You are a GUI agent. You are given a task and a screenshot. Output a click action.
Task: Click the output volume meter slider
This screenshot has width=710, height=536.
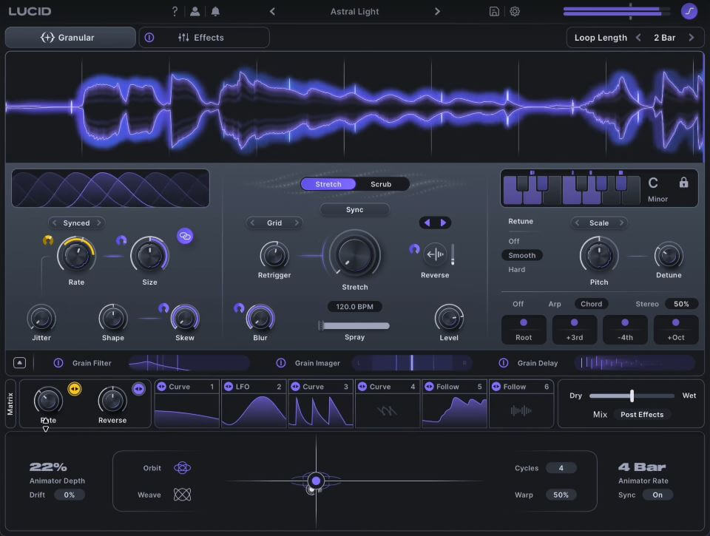point(617,11)
